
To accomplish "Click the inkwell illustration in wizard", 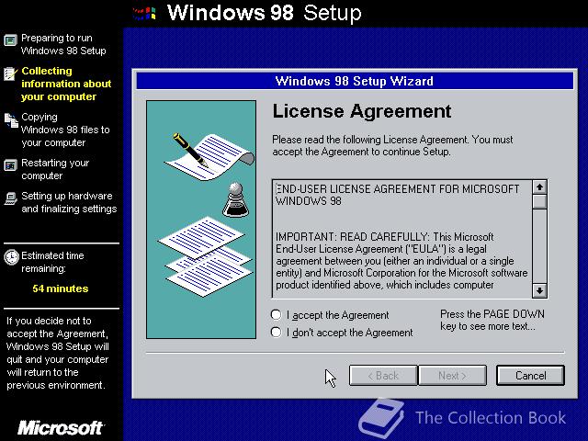I will [x=236, y=200].
